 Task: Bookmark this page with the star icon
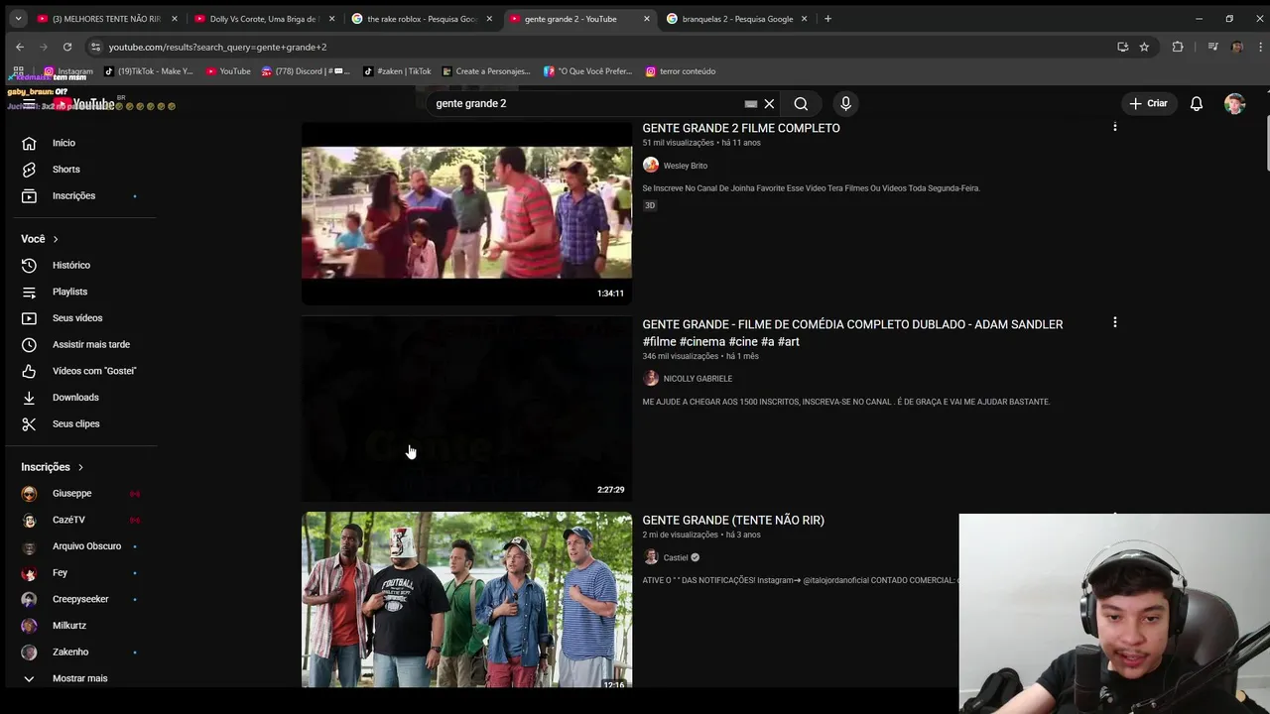tap(1144, 47)
